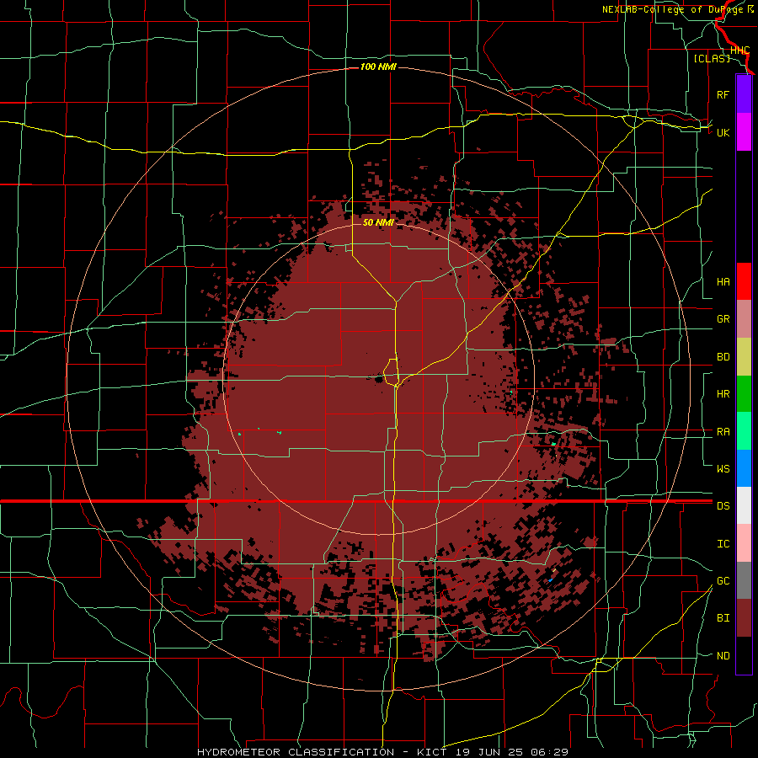Click the HHC product label

[739, 51]
